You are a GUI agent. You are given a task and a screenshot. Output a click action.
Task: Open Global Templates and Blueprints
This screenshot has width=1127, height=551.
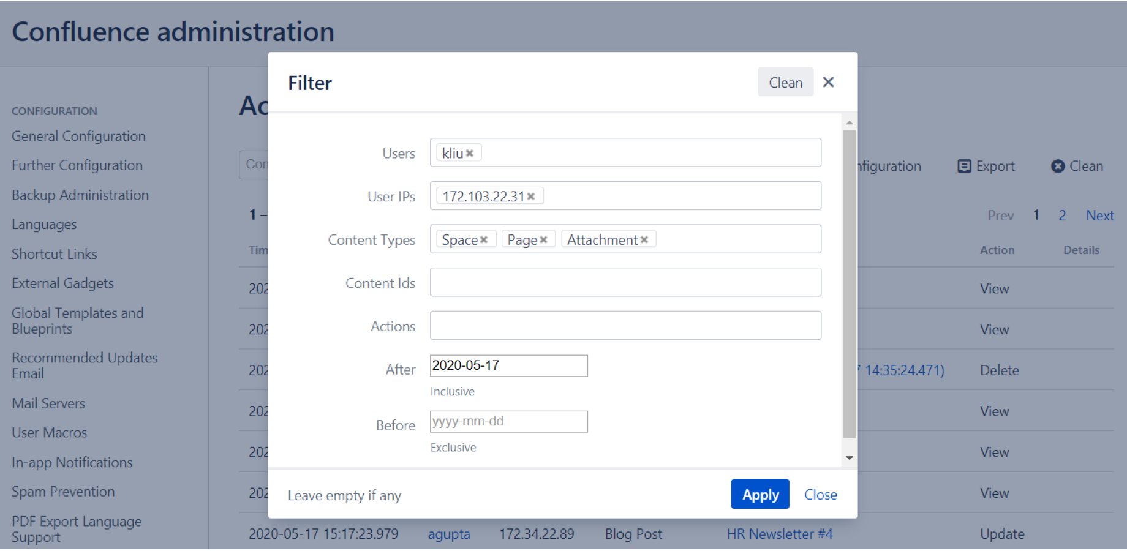[x=78, y=321]
